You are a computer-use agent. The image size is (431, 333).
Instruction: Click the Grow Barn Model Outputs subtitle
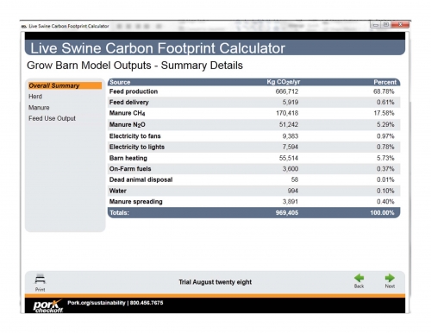click(x=134, y=66)
